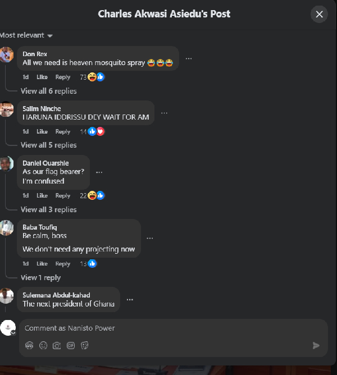The image size is (337, 375).
Task: Open the Most relevant sort dropdown
Action: pyautogui.click(x=26, y=35)
